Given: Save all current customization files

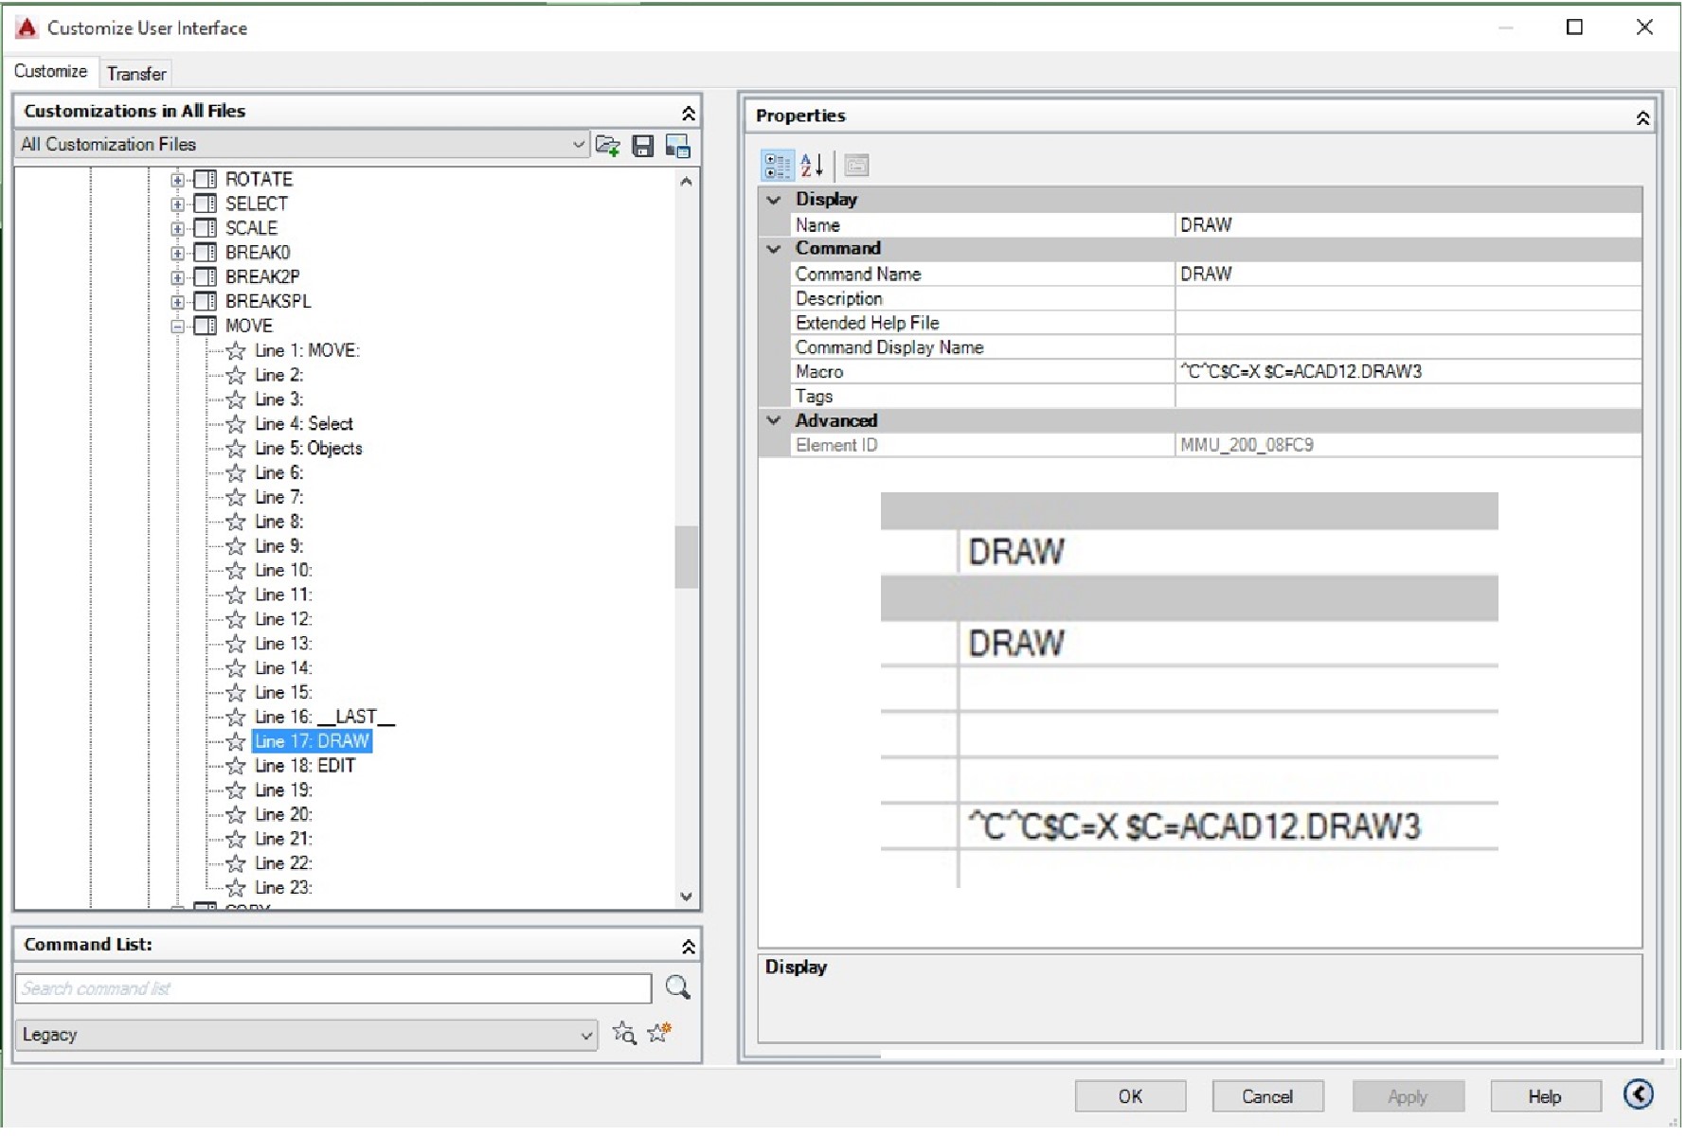Looking at the screenshot, I should tap(644, 146).
